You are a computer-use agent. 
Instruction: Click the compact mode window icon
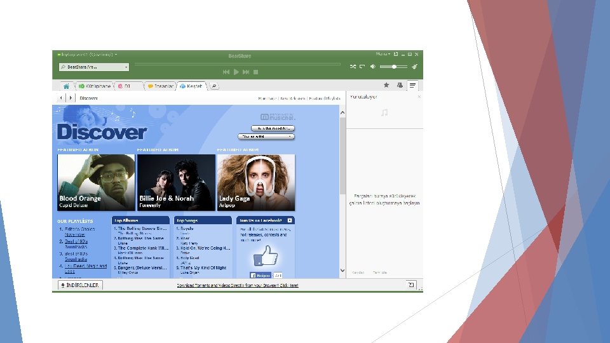(396, 54)
